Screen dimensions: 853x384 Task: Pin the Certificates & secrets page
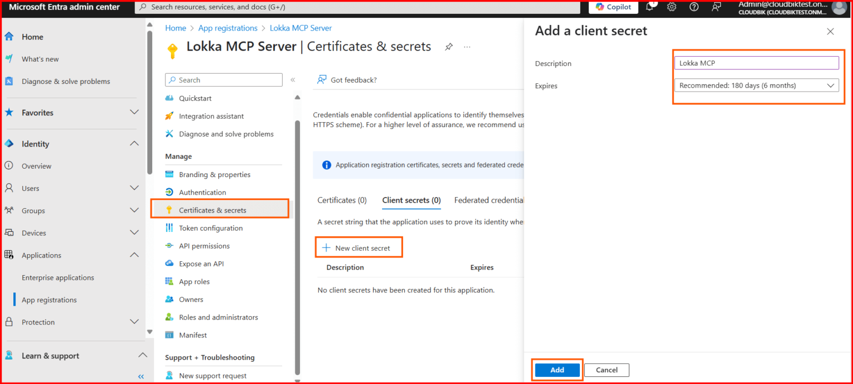tap(449, 47)
